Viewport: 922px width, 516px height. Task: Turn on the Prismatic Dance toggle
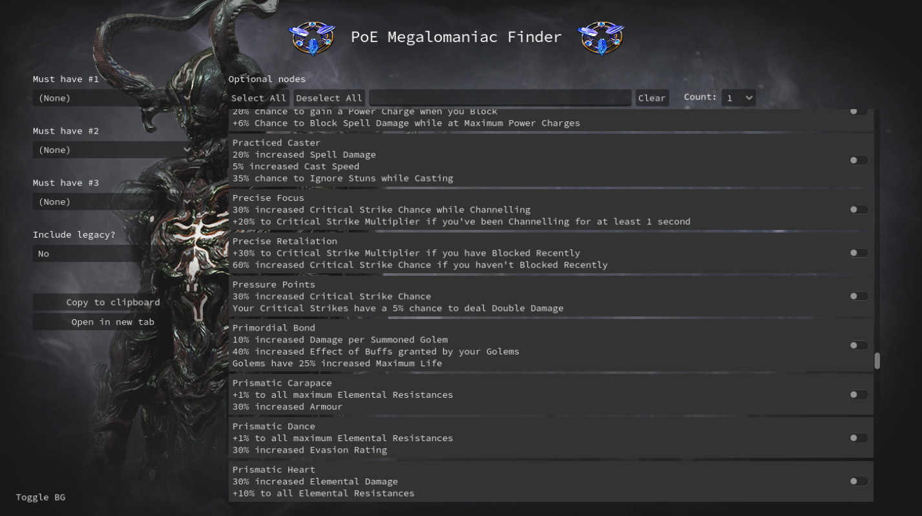[859, 437]
